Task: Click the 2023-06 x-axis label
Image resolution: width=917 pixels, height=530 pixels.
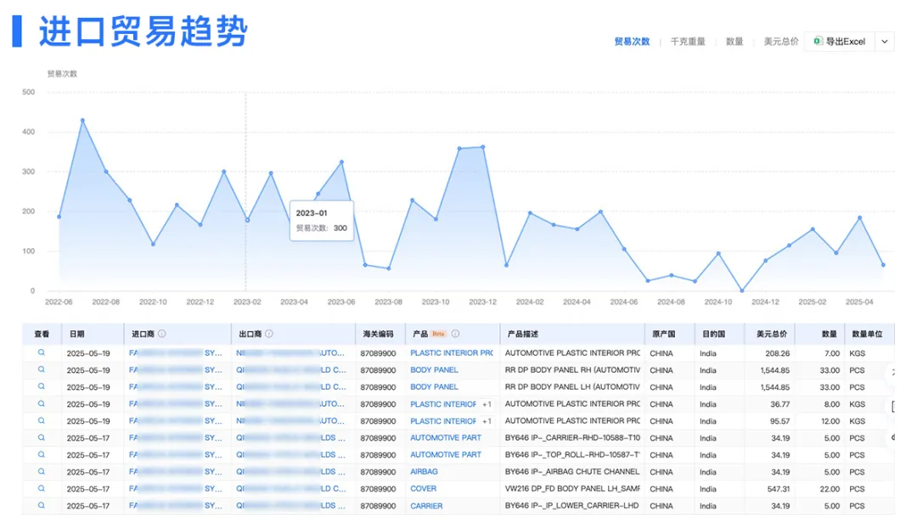Action: click(341, 302)
